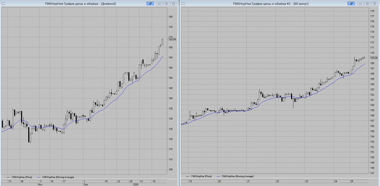This screenshot has width=380, height=186.
Task: Click the 169,04 current price label on the 60-minute chart
Action: click(374, 58)
